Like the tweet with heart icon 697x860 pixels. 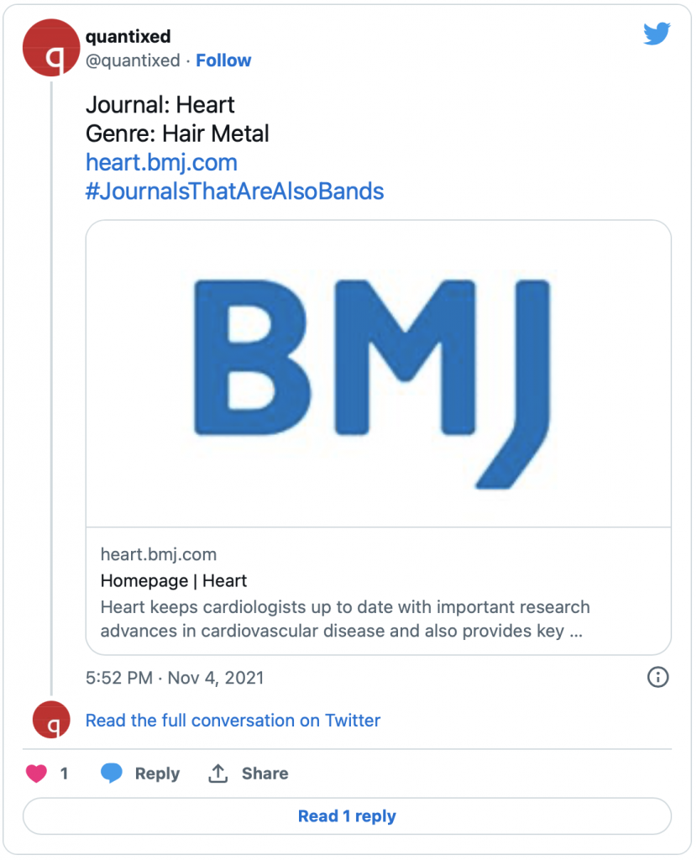37,773
